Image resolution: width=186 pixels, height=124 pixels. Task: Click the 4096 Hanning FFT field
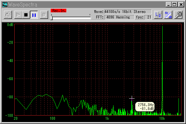[119, 17]
